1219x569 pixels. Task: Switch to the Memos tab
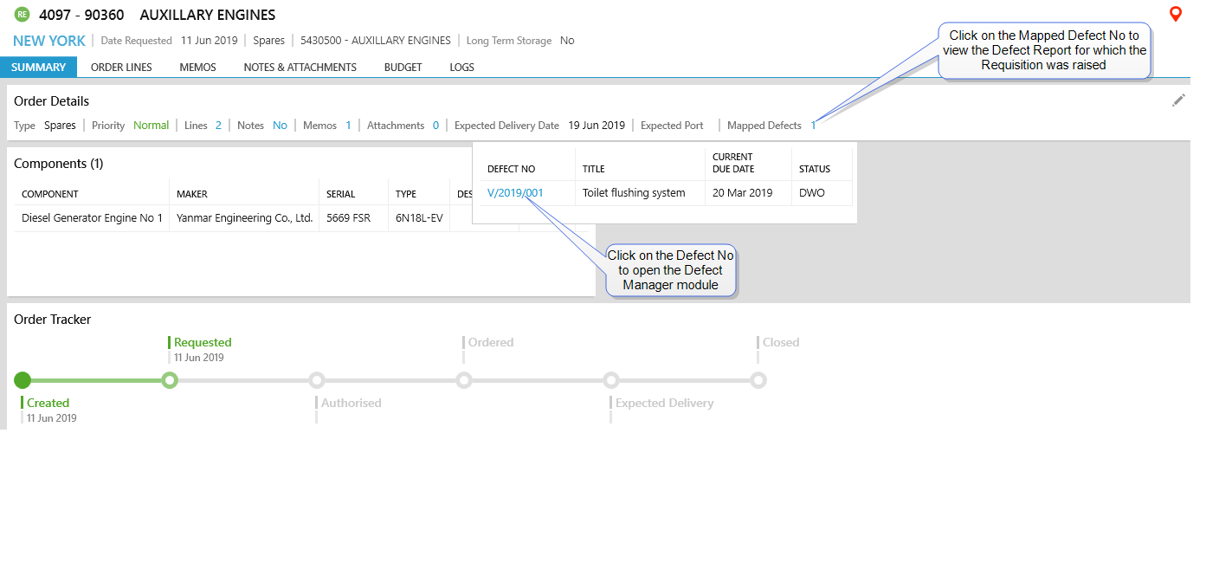[197, 68]
